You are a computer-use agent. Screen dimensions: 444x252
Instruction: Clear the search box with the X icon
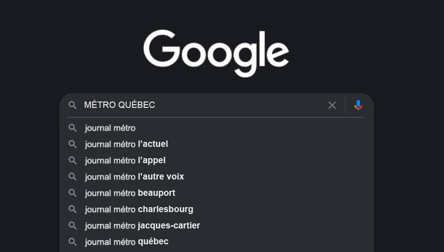[x=332, y=105]
